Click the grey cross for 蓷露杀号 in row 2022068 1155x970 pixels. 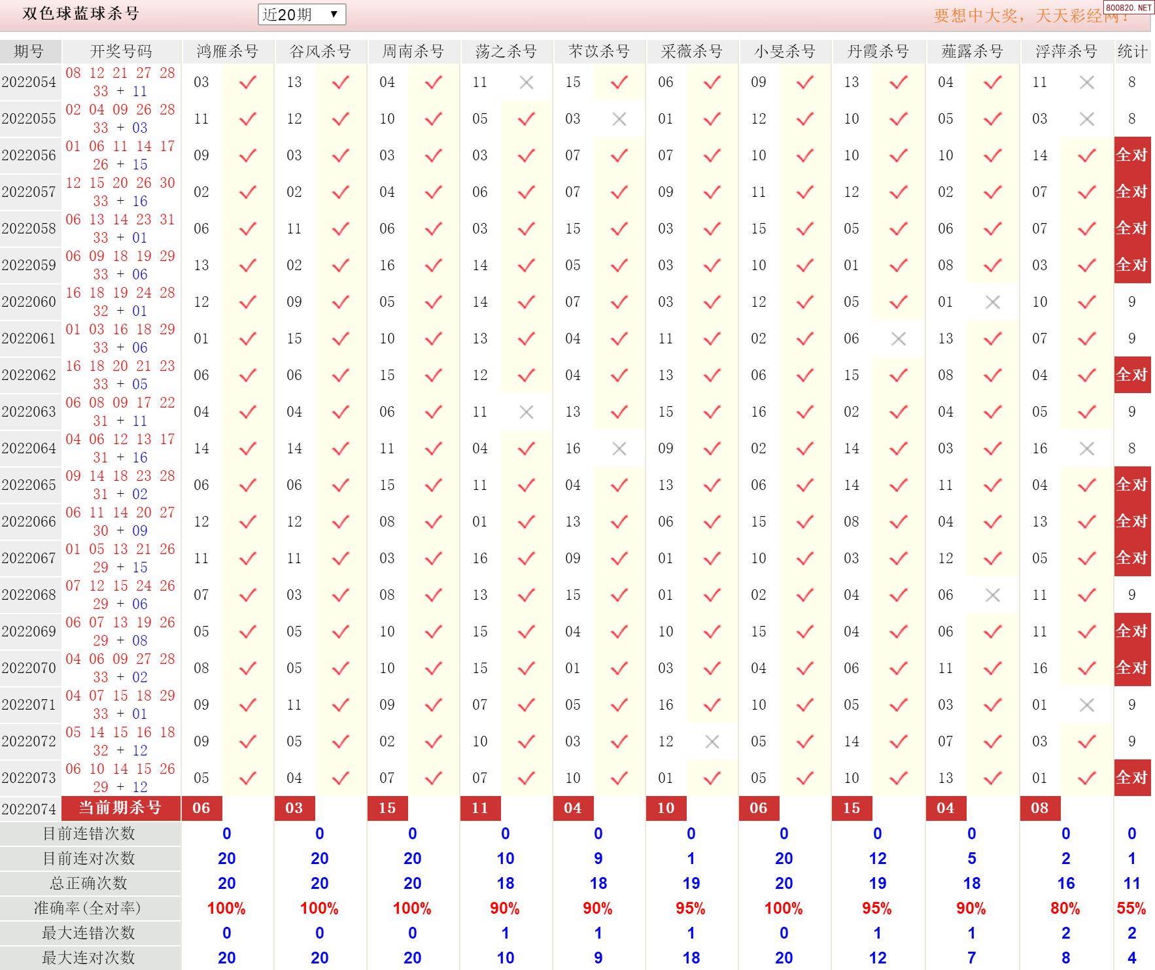[993, 595]
